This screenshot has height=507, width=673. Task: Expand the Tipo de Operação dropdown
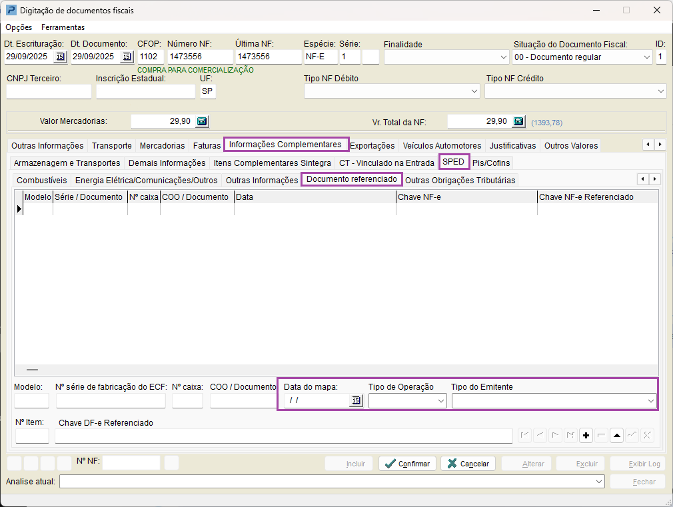tap(440, 401)
